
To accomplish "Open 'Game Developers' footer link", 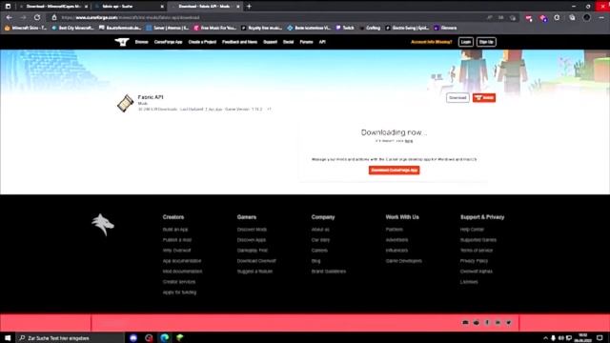I will coord(403,261).
